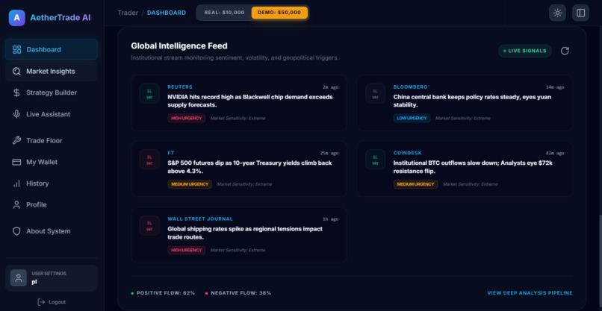Image resolution: width=602 pixels, height=311 pixels.
Task: Click the LOW URGENCY tag on the Bloomberg card
Action: [x=412, y=118]
